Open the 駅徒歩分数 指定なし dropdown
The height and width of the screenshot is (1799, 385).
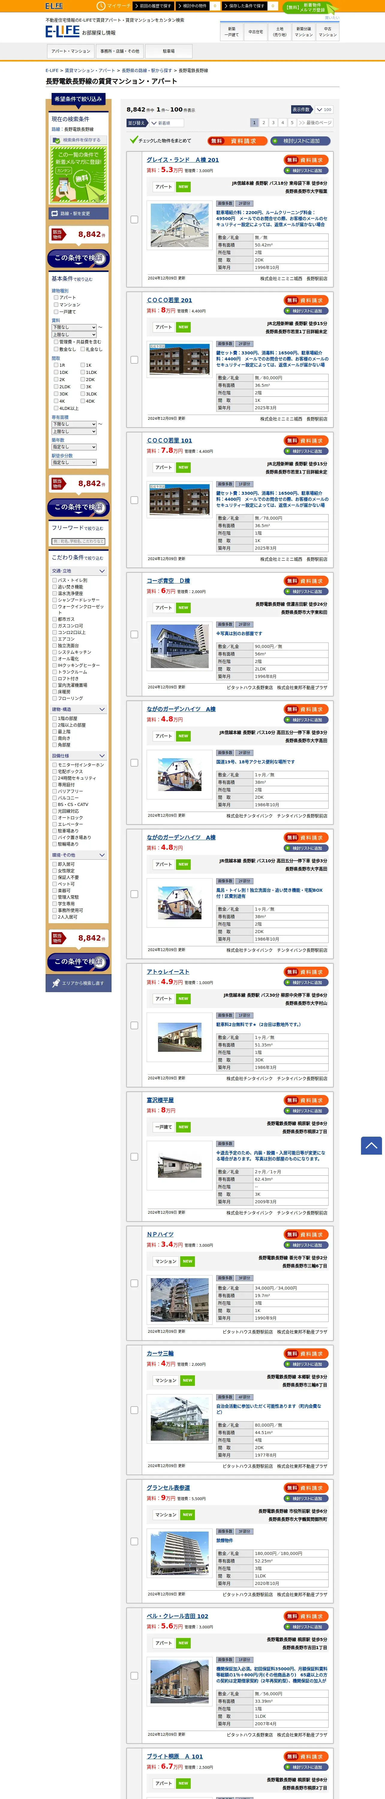(x=73, y=462)
